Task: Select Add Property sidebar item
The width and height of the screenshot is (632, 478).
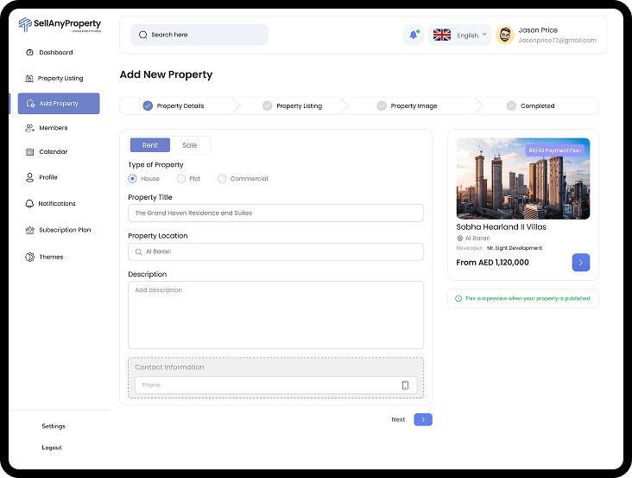Action: [x=59, y=104]
